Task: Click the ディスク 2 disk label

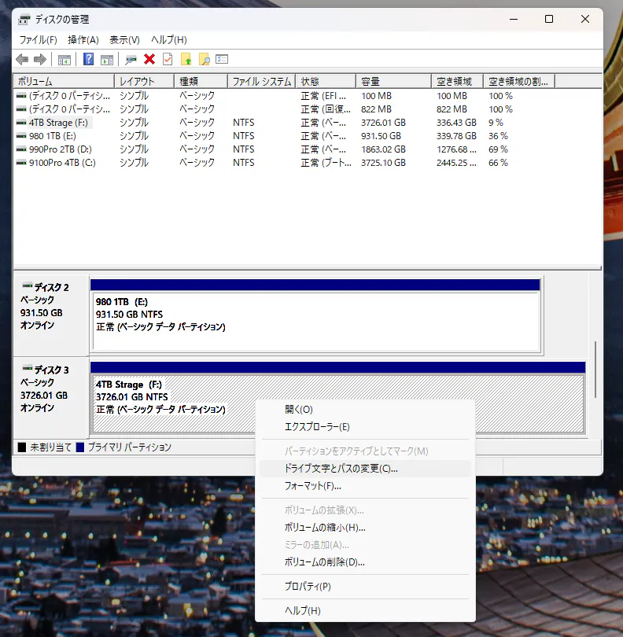Action: tap(51, 288)
